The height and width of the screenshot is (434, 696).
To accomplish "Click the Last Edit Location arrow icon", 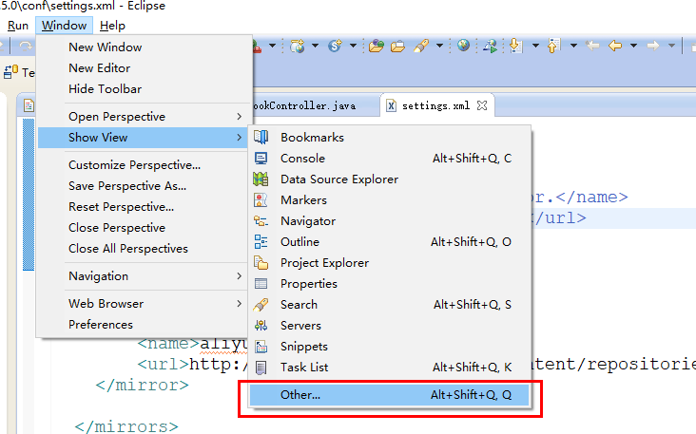I will 592,46.
